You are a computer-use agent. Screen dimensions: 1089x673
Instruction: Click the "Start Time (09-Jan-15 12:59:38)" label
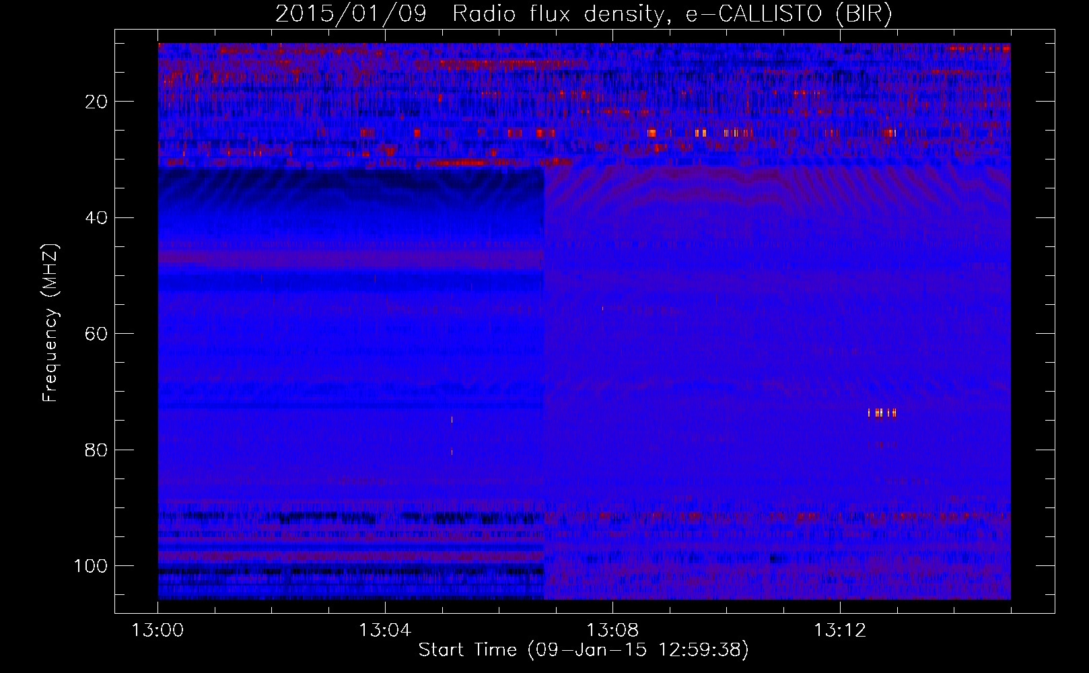[584, 650]
